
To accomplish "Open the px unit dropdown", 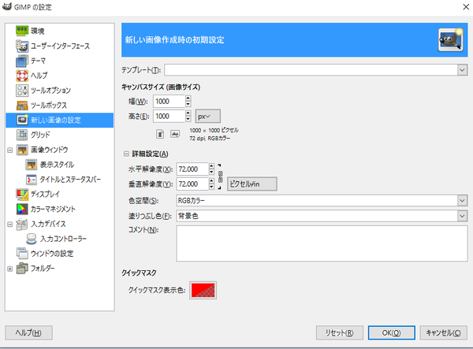I will tap(208, 117).
